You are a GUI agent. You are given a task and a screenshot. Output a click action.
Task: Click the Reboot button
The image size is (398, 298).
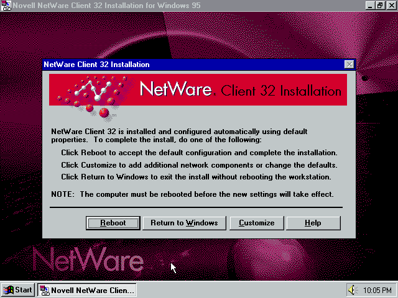click(113, 223)
